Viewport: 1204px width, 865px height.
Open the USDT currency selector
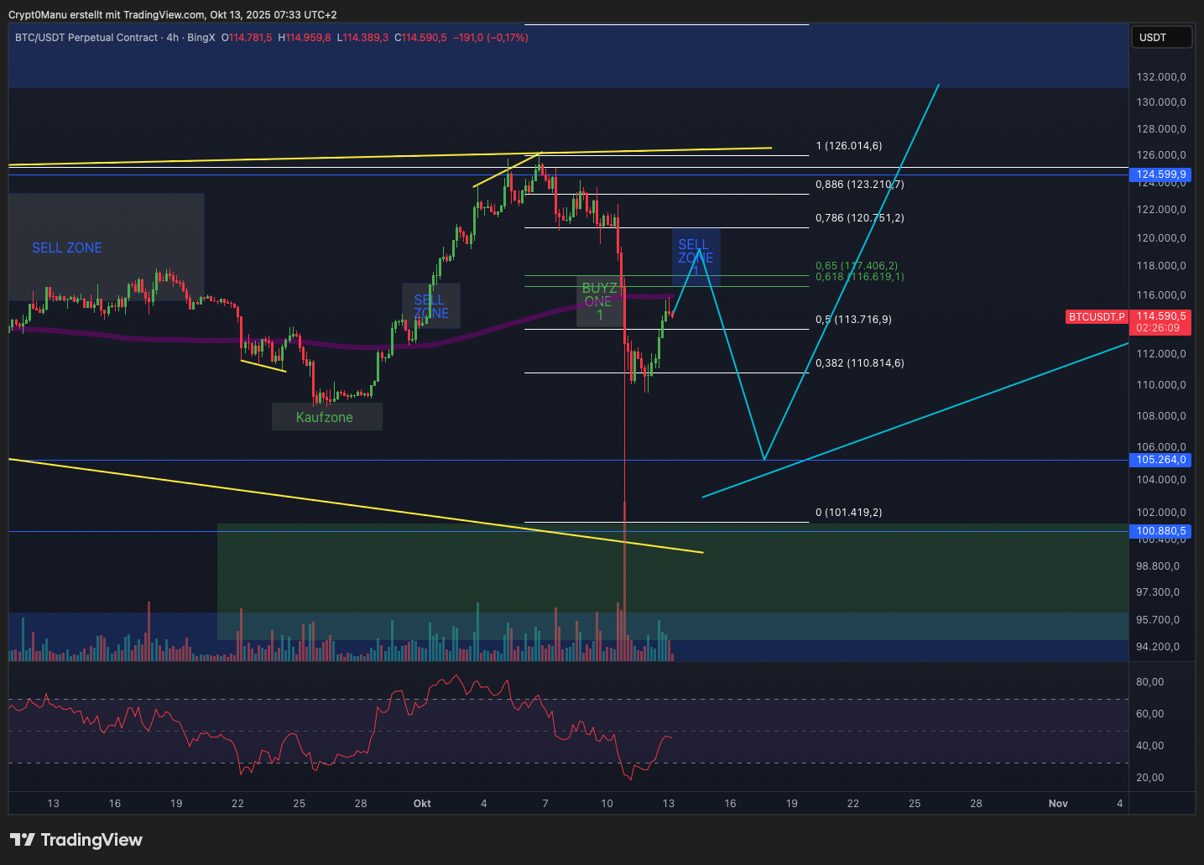tap(1160, 37)
